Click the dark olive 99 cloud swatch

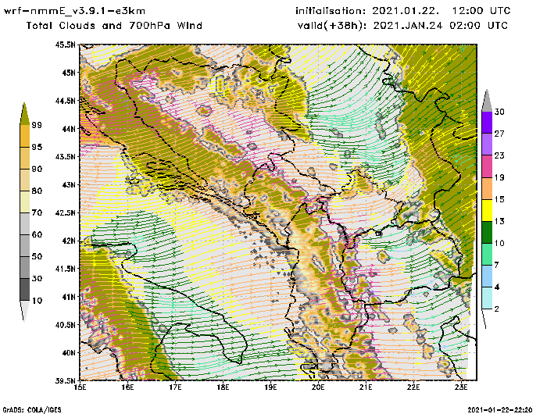tap(24, 114)
